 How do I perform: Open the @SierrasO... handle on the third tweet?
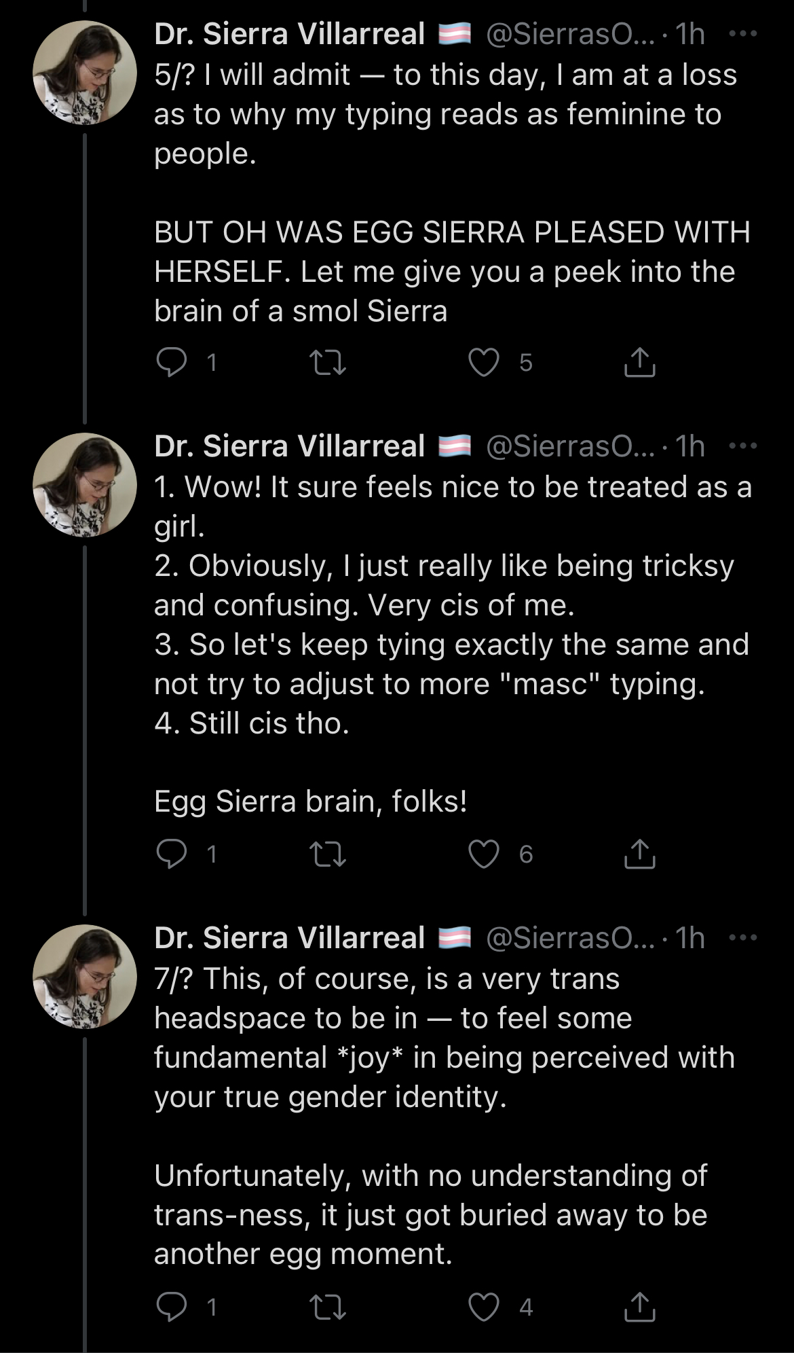(570, 938)
